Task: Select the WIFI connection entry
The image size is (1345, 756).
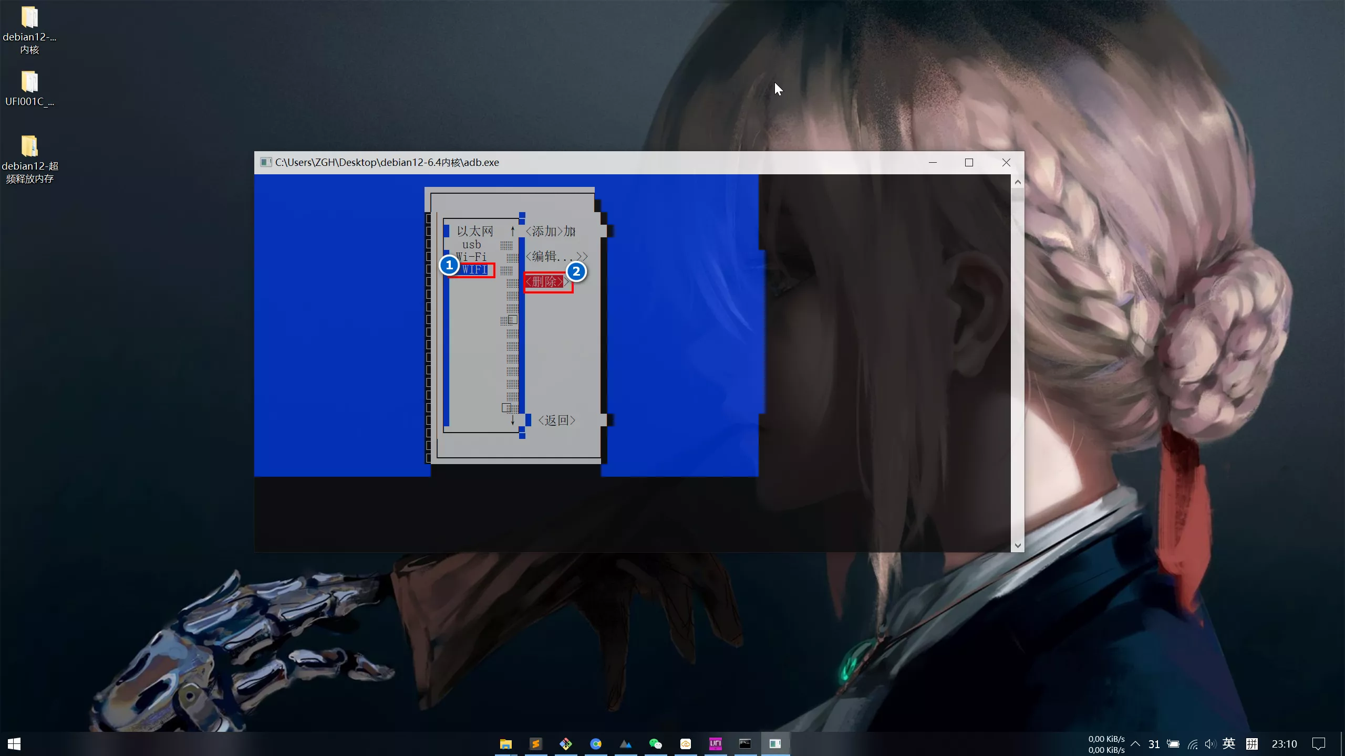Action: tap(474, 270)
